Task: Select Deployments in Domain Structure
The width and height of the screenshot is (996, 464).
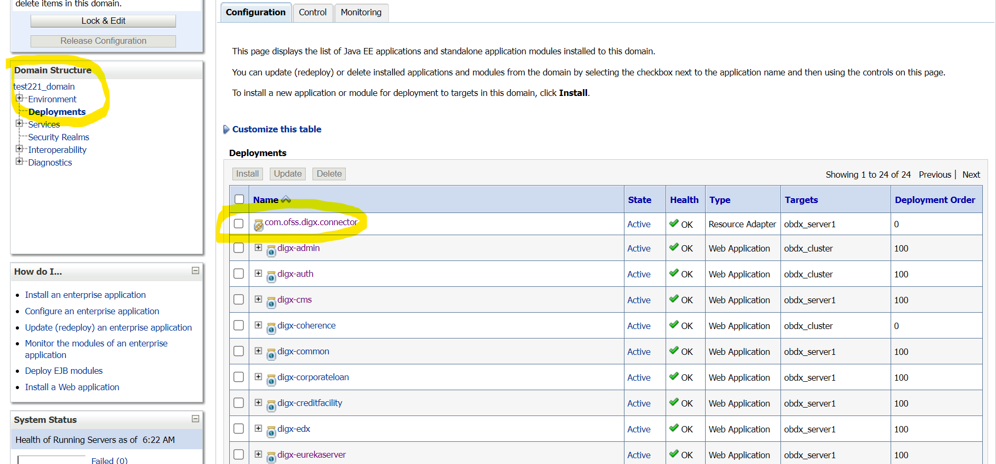Action: (x=57, y=112)
